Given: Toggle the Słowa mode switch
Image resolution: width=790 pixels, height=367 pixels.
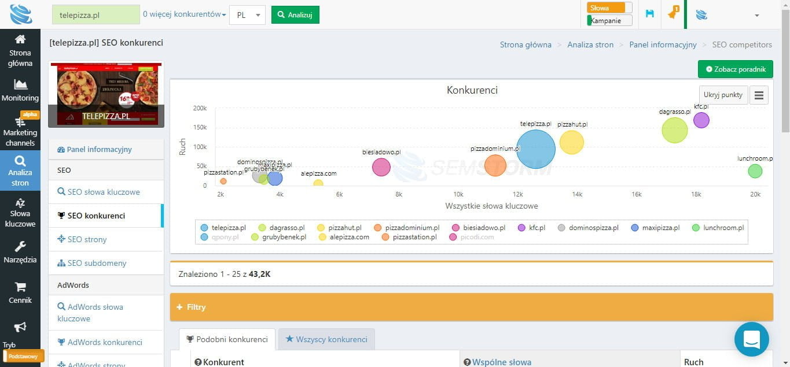Looking at the screenshot, I should 609,8.
